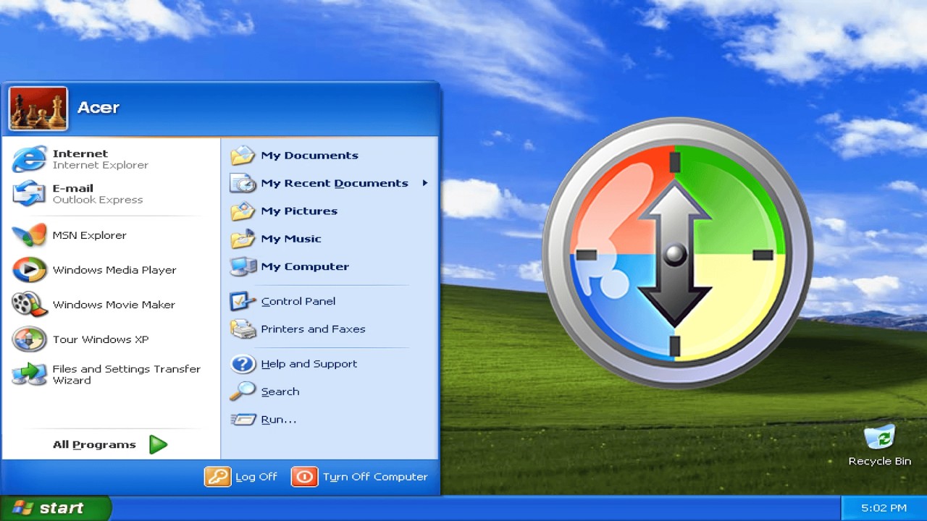Click the Run icon
This screenshot has height=521, width=927.
[x=243, y=419]
